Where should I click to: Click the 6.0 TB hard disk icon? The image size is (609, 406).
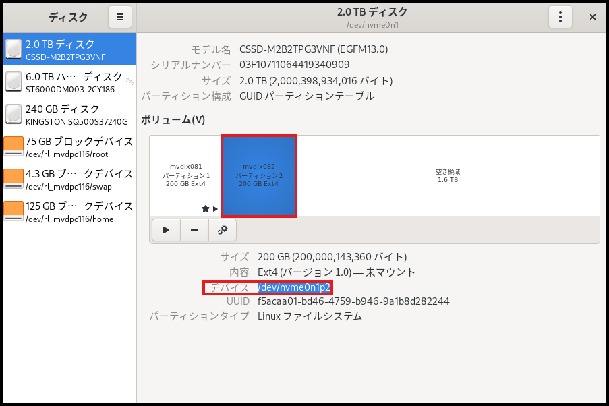pos(13,82)
